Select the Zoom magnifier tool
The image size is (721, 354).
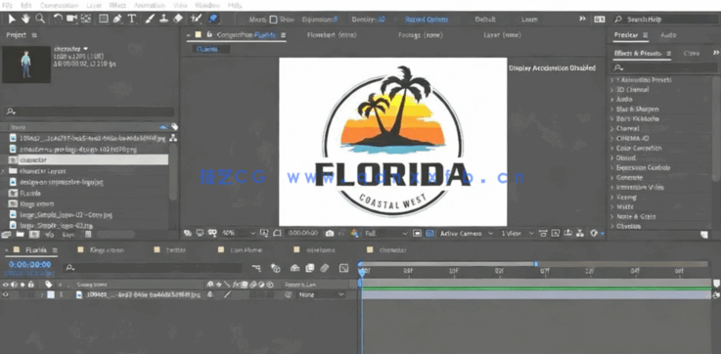(40, 19)
